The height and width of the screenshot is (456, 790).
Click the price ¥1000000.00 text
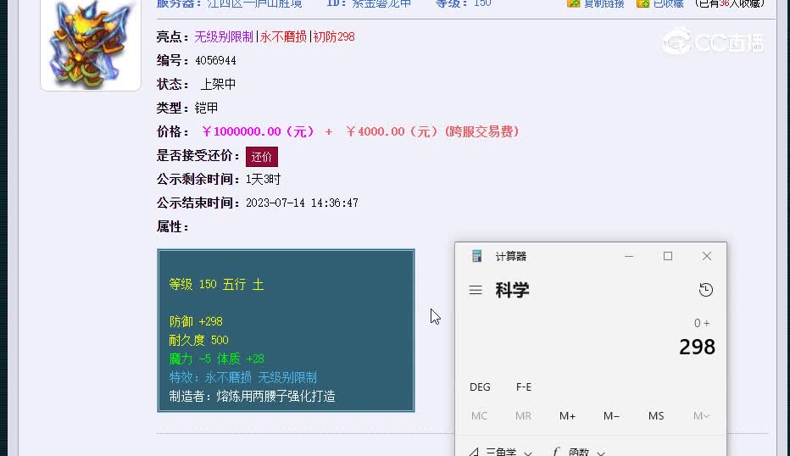click(258, 131)
